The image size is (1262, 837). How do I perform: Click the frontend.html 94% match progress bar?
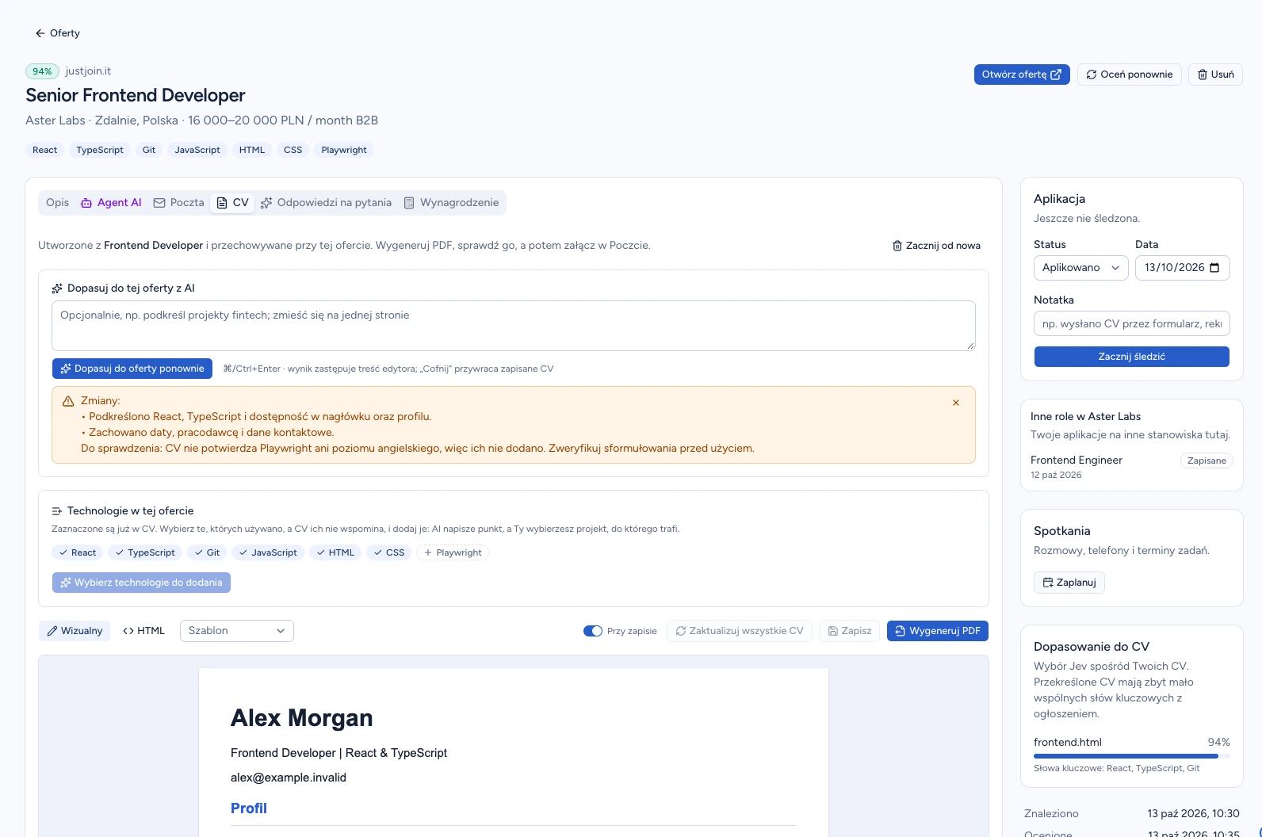click(x=1132, y=756)
